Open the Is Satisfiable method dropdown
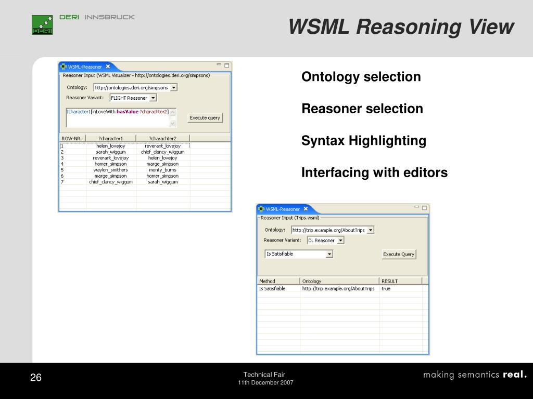The image size is (533, 399). (329, 254)
